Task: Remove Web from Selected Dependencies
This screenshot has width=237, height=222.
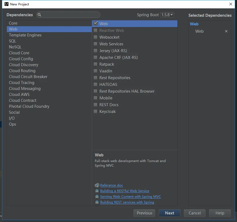Action: click(x=226, y=31)
